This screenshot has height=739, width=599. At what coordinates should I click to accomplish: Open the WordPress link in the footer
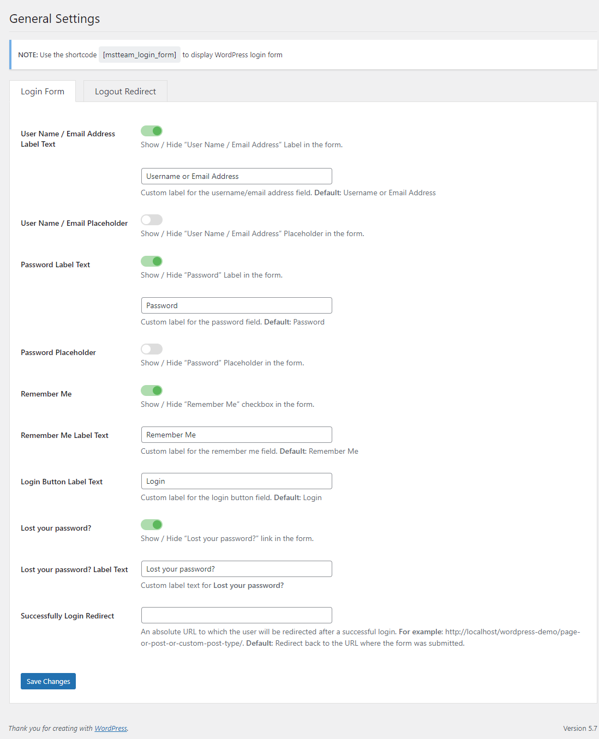pyautogui.click(x=111, y=728)
